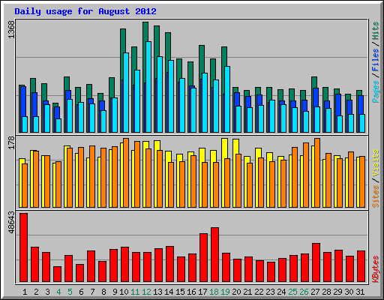The image size is (384, 300).
Task: Click the 48643 axis value label
Action: (x=12, y=222)
